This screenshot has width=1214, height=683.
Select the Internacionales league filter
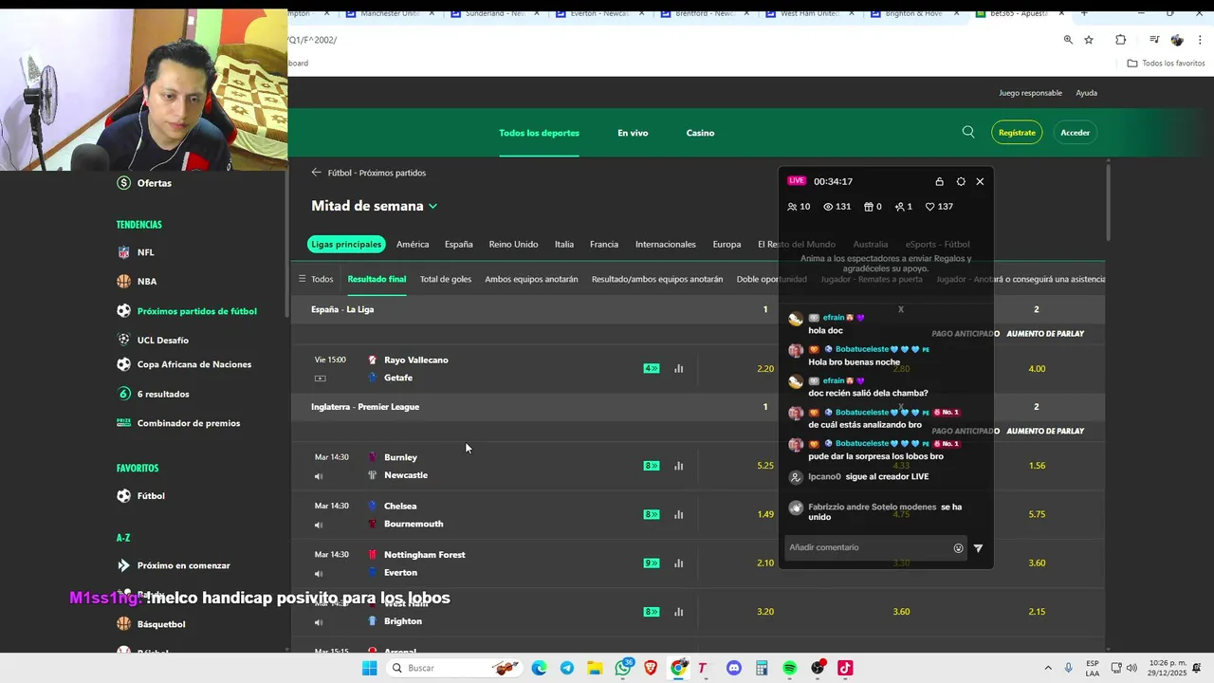pos(666,244)
